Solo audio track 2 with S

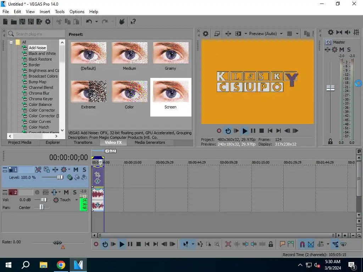coord(75,192)
